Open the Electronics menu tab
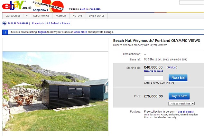This screenshot has width=204, height=136. click(41, 16)
